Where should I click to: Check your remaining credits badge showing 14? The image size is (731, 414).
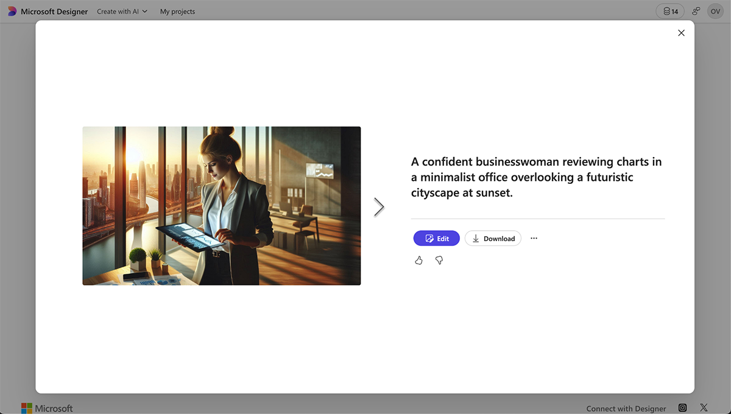[669, 11]
